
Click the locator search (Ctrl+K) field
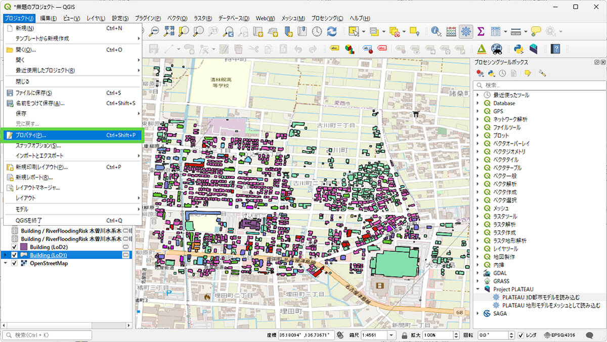pos(48,335)
